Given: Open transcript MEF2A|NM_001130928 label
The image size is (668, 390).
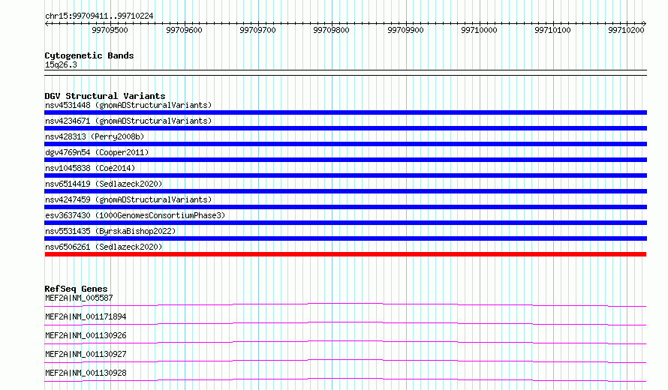Looking at the screenshot, I should click(86, 373).
